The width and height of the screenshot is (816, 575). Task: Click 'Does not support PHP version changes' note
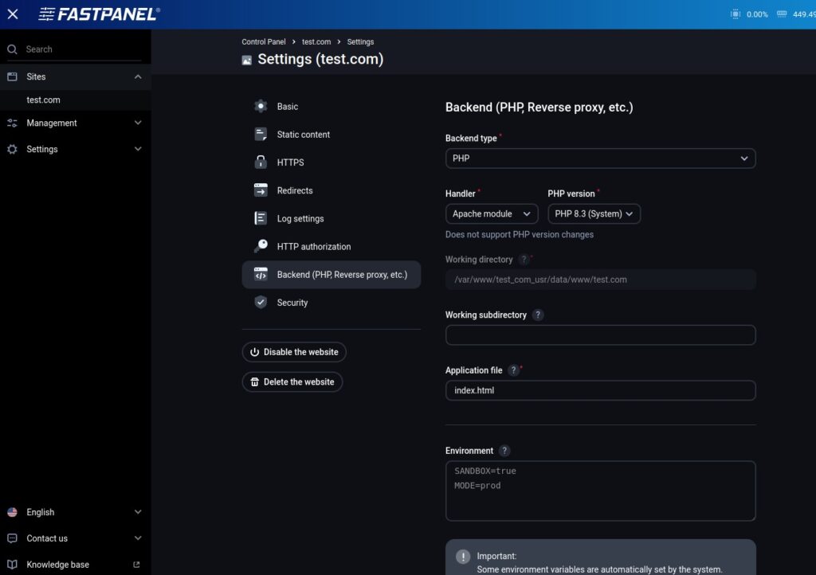click(x=520, y=234)
